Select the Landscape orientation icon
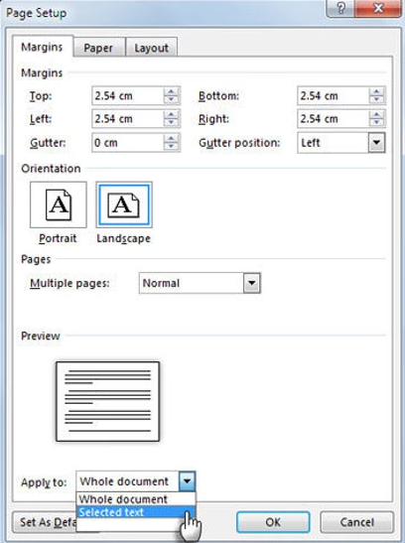Screen dimensions: 405x543 tap(124, 204)
